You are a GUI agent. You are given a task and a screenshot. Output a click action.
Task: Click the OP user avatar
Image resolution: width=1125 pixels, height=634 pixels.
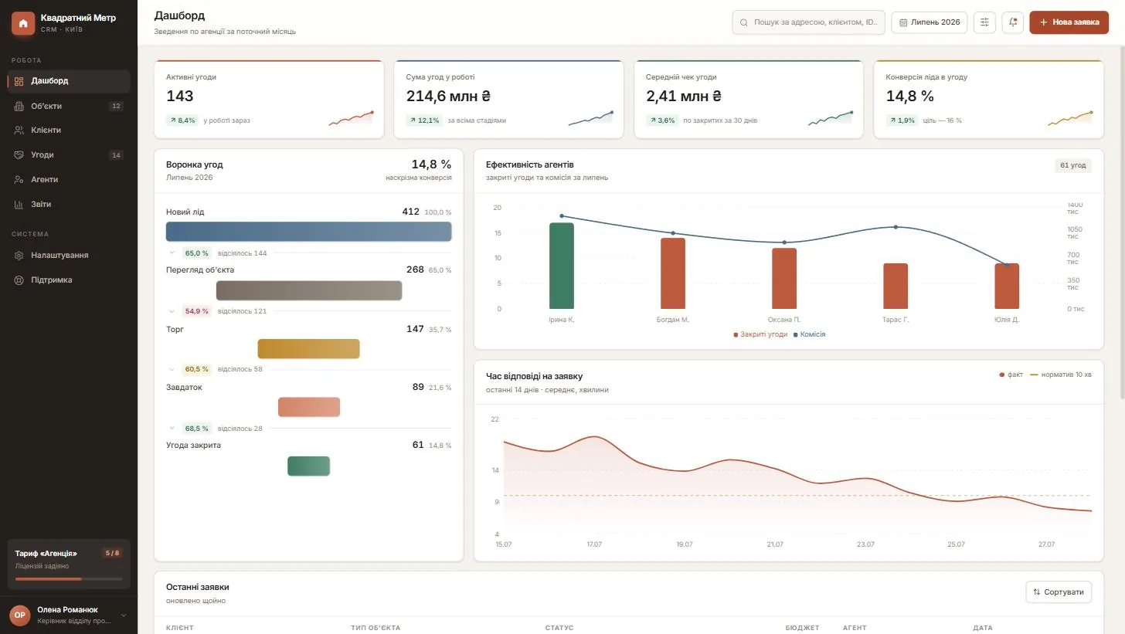20,615
